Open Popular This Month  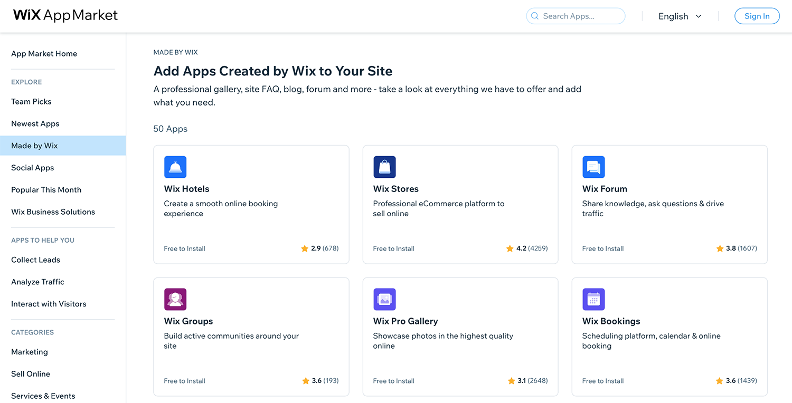46,190
